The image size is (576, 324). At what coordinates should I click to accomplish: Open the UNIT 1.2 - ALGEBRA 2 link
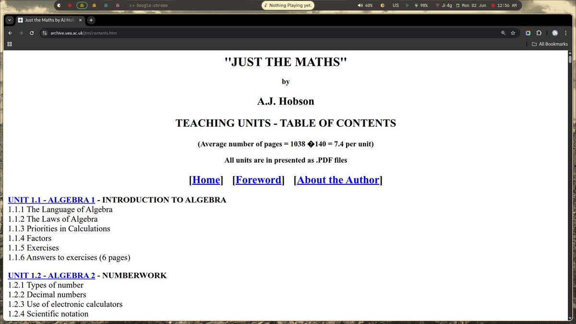[51, 275]
